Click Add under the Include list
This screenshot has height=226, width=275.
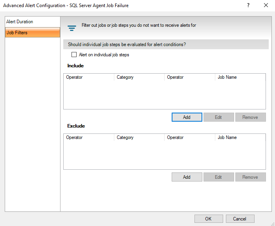click(187, 117)
